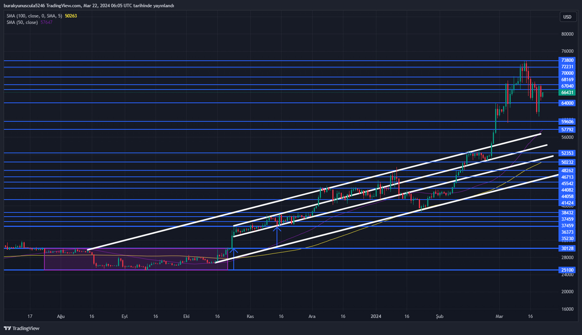Viewport: 582px width, 335px height.
Task: Click the green current price label 66431
Action: pyautogui.click(x=567, y=93)
